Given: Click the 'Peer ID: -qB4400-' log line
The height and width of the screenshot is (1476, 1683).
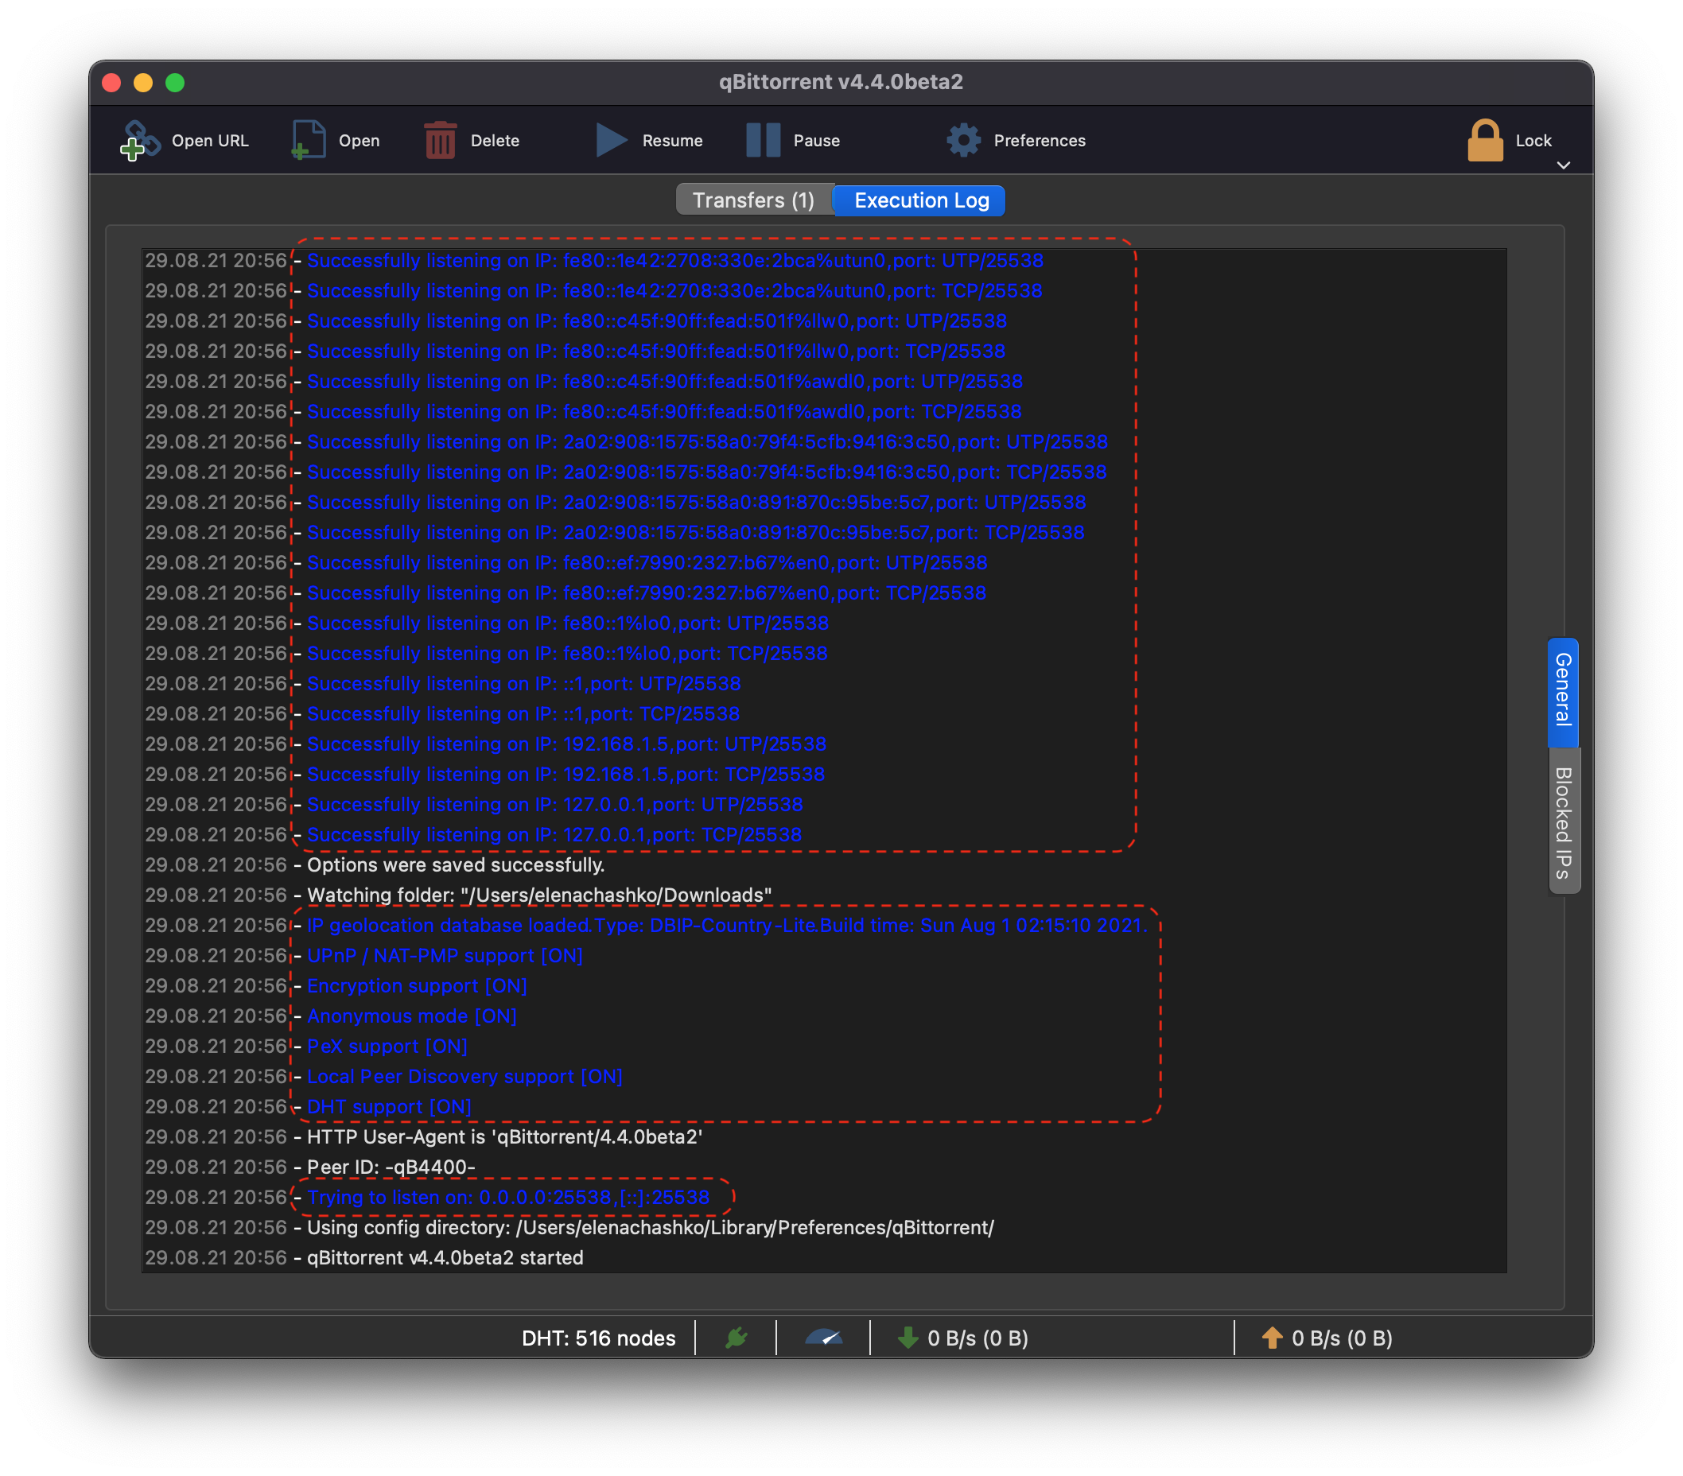Looking at the screenshot, I should [x=391, y=1167].
